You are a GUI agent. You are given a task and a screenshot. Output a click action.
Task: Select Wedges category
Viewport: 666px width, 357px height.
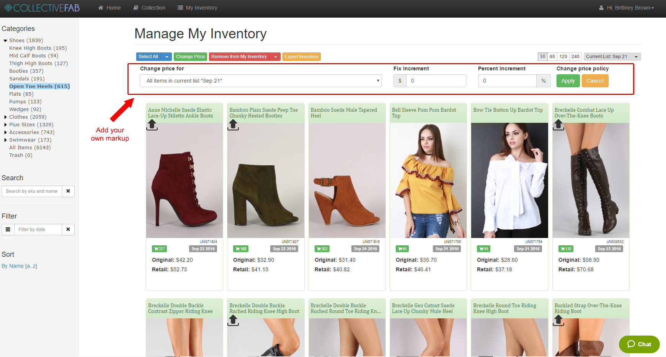tap(25, 109)
